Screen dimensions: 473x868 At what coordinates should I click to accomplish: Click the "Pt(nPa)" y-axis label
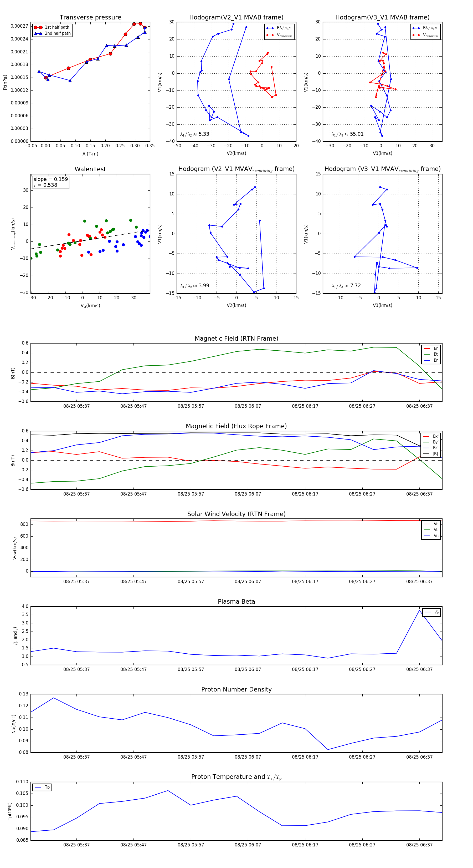[5, 82]
